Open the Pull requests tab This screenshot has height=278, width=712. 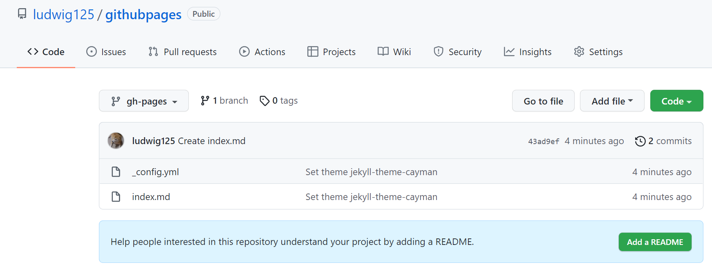pos(182,52)
